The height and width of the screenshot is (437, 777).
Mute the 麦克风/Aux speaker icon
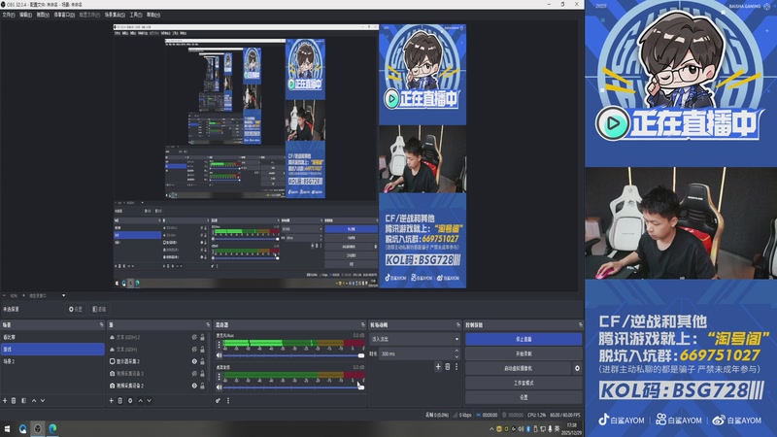coord(220,355)
